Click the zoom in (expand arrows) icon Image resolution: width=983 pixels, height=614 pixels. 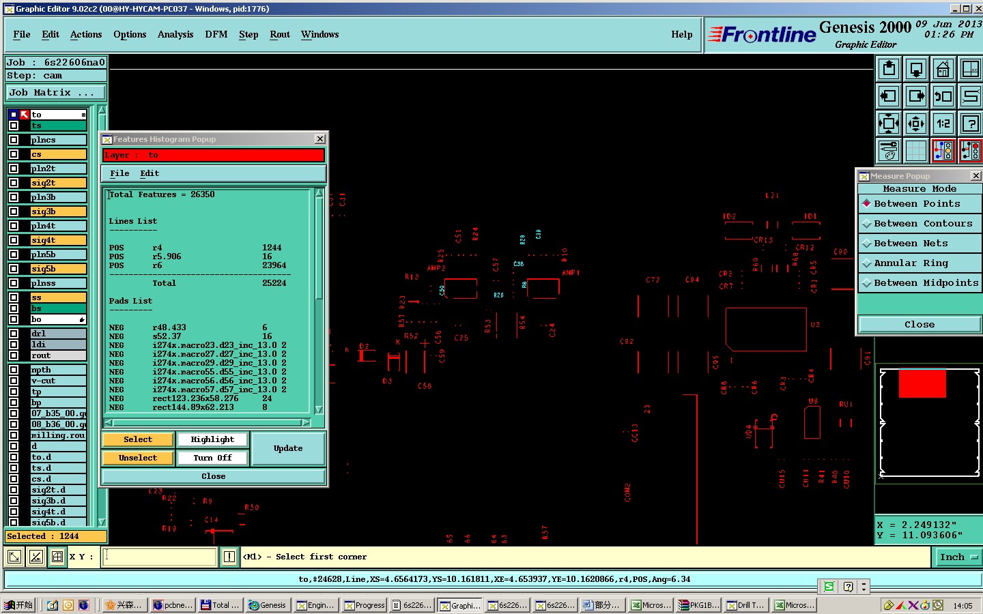[x=888, y=123]
